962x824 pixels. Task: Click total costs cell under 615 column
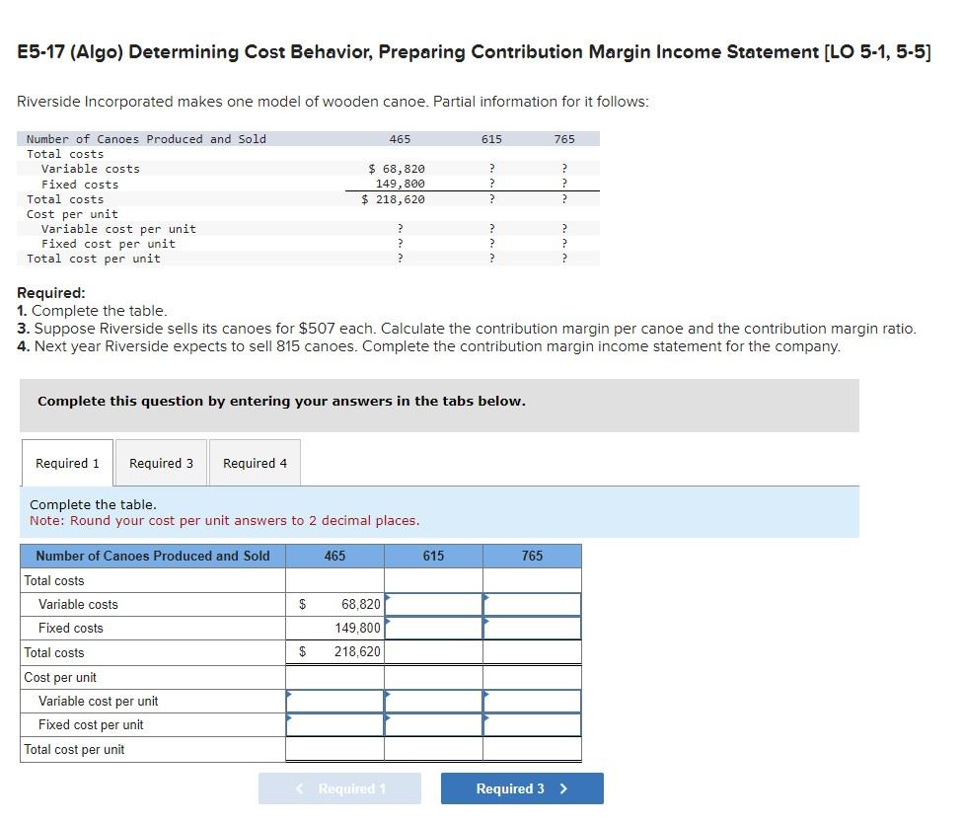point(433,652)
